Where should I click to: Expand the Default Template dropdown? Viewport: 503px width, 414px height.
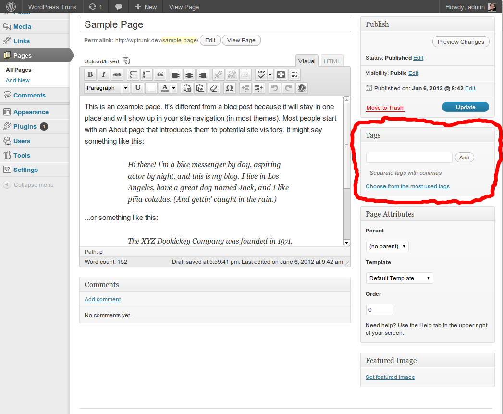[x=399, y=278]
